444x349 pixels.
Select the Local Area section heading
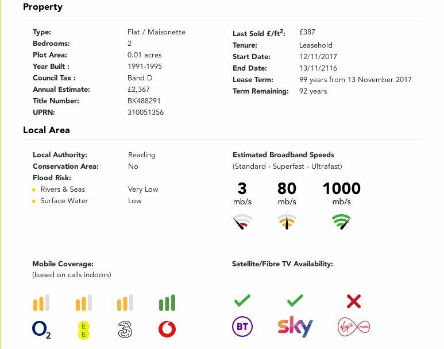47,130
